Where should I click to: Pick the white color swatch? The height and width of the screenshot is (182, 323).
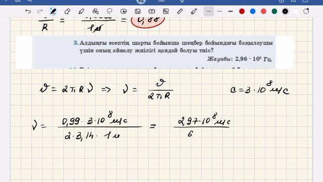tap(296, 11)
